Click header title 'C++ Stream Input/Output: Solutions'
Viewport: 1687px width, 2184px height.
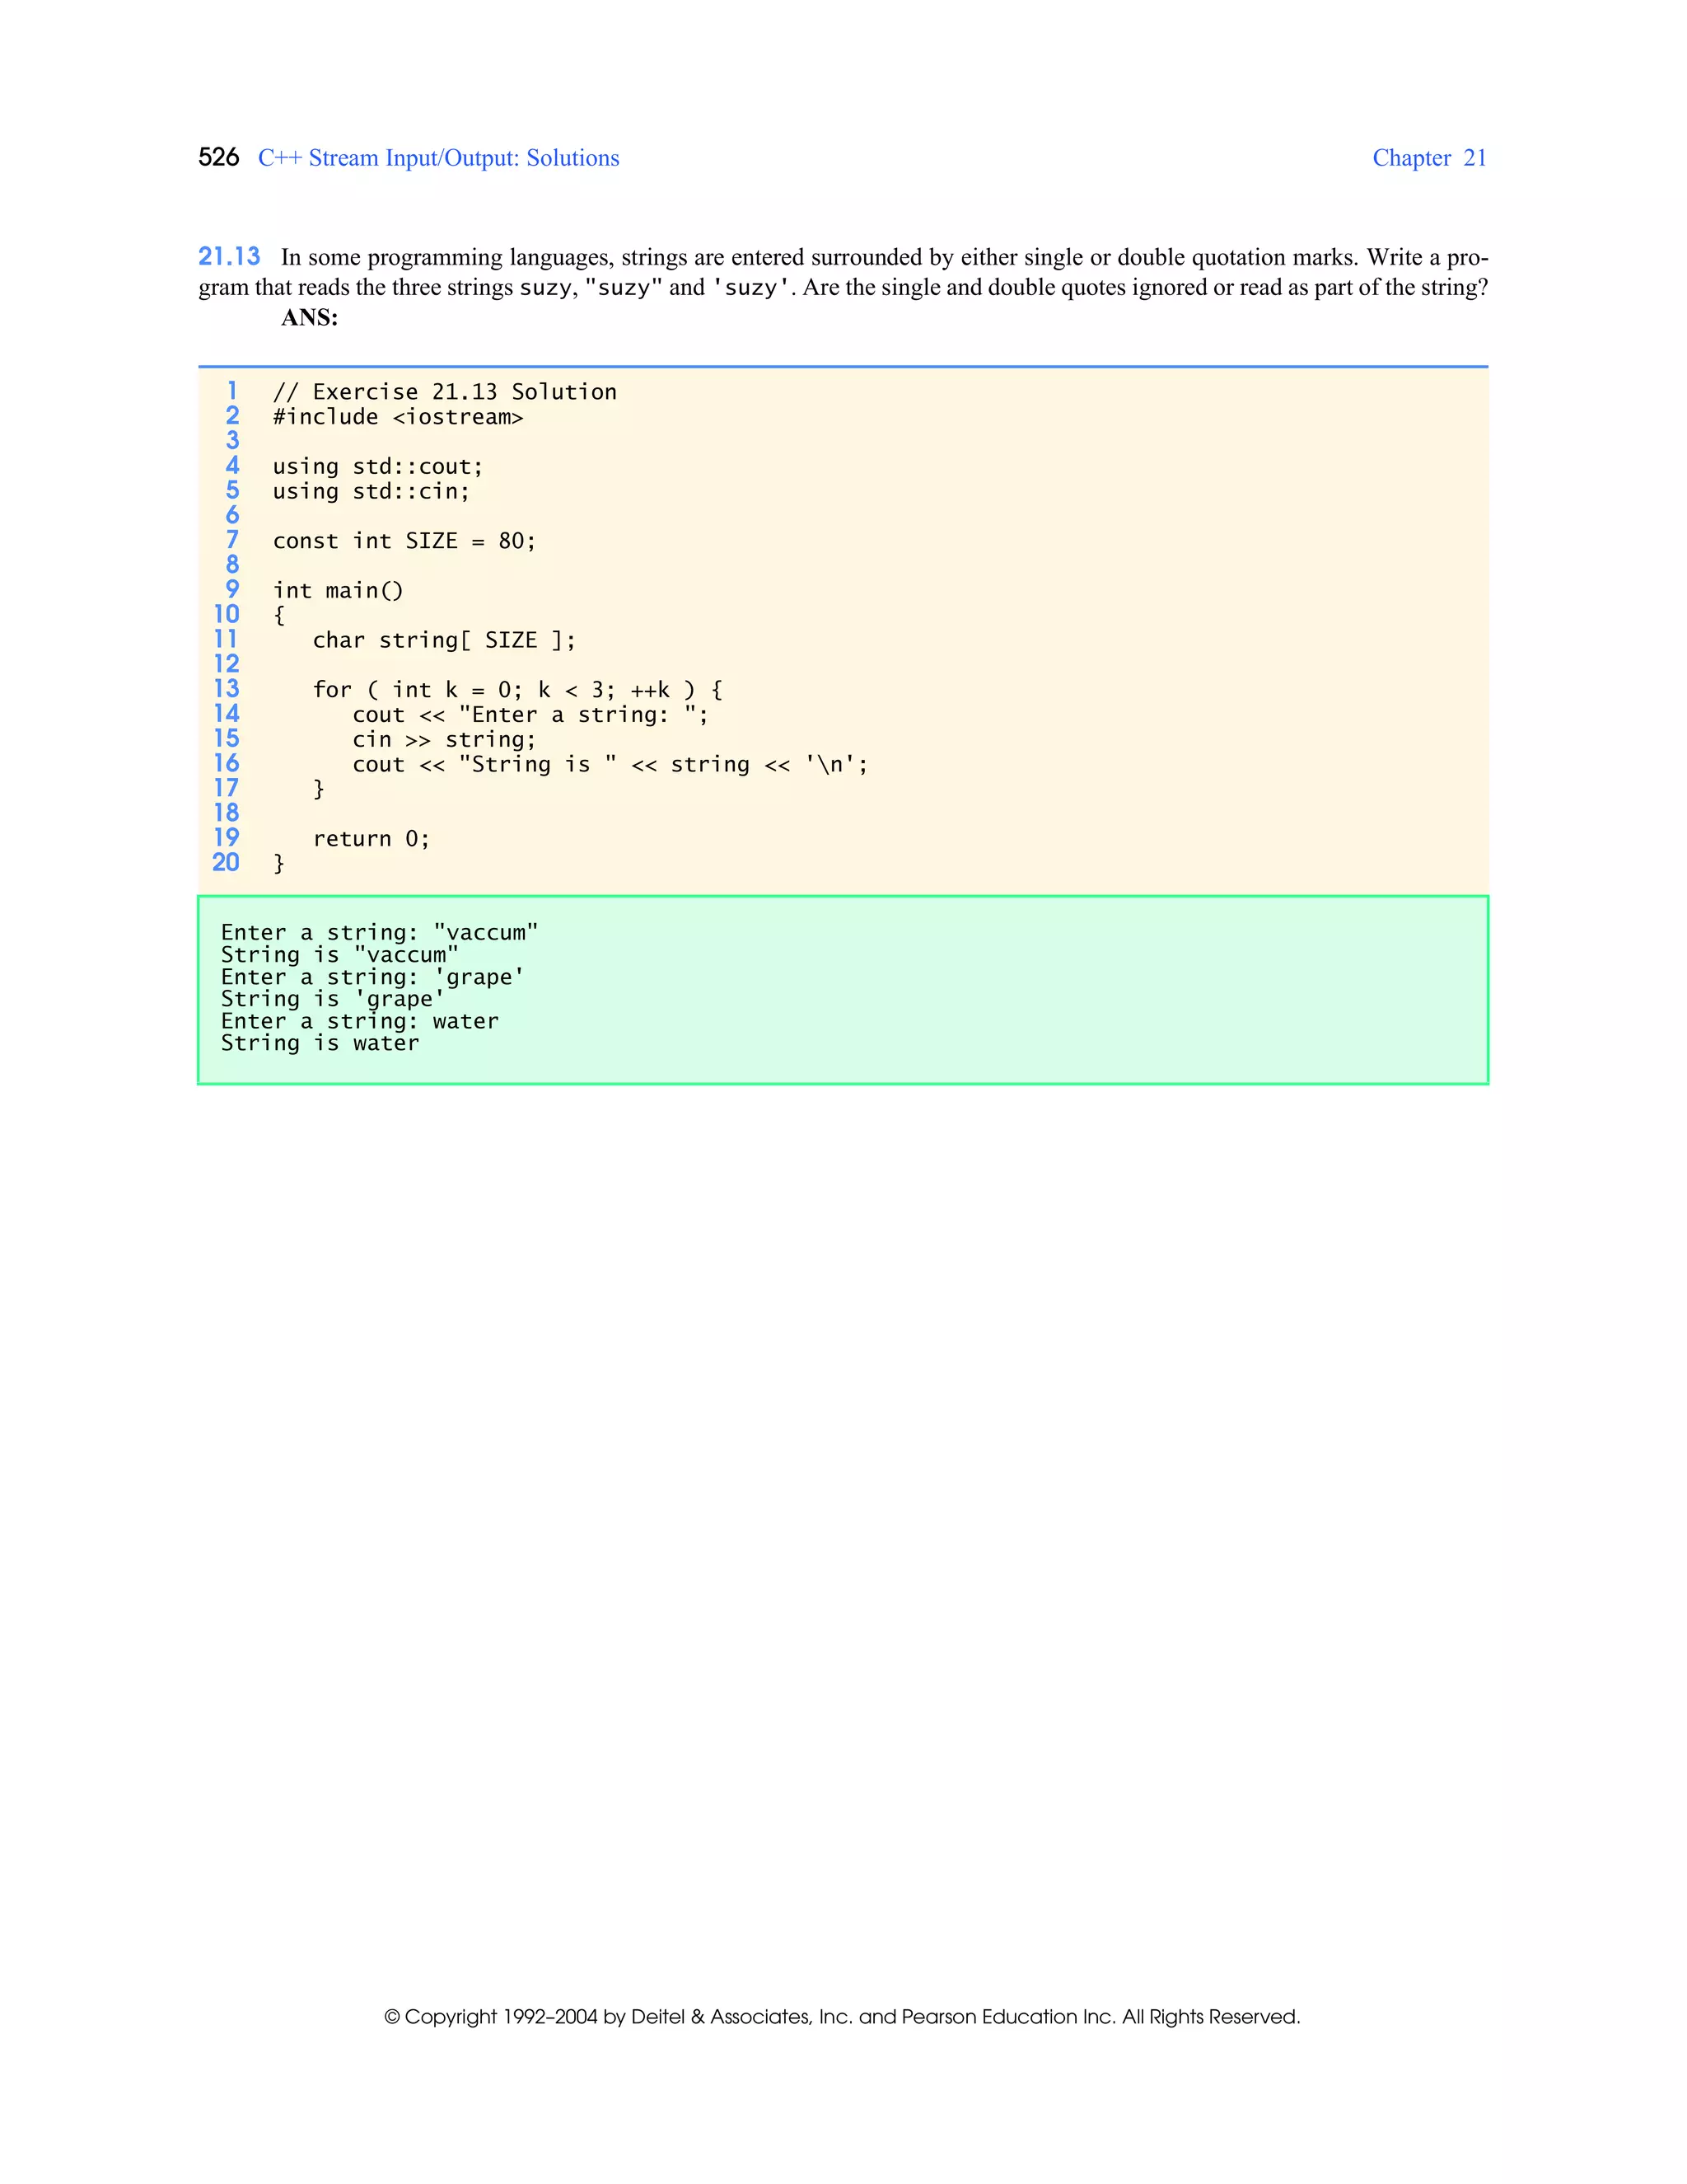coord(439,158)
